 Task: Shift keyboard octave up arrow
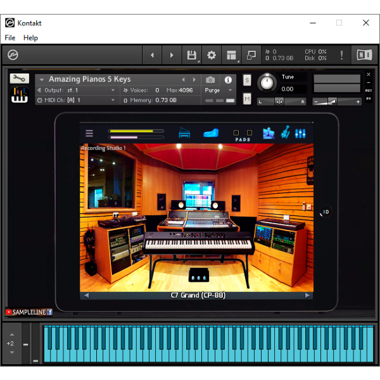(11, 334)
